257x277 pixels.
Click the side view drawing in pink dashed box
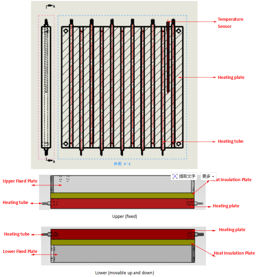46,87
